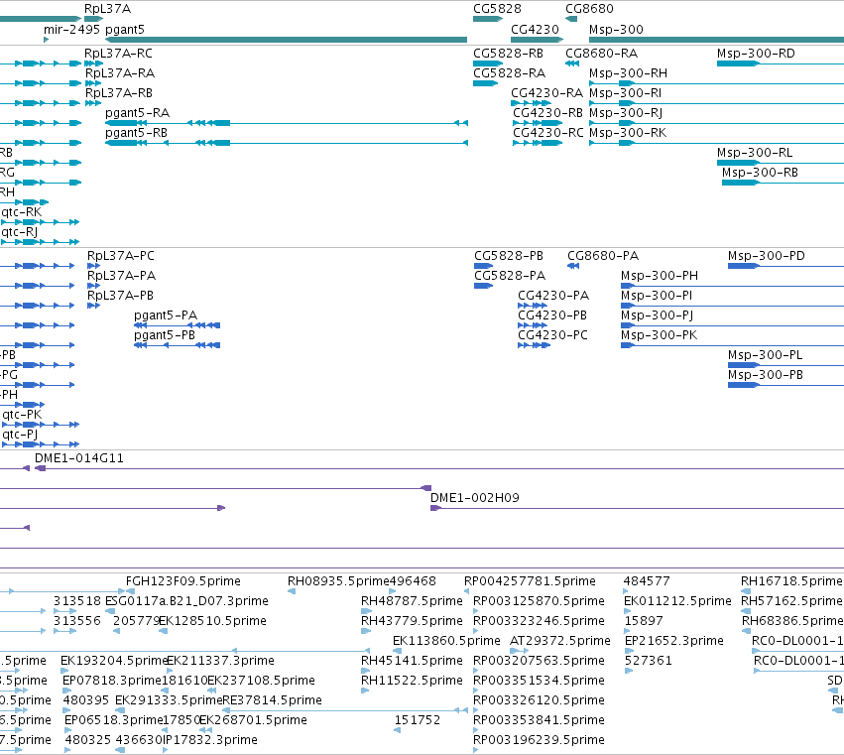Click the CG5828 gene label
The height and width of the screenshot is (755, 844).
coord(497,9)
